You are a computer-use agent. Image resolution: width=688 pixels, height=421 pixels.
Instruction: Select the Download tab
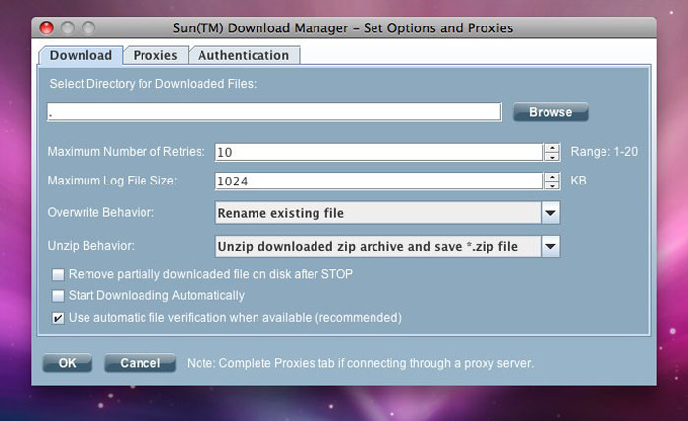pyautogui.click(x=81, y=55)
